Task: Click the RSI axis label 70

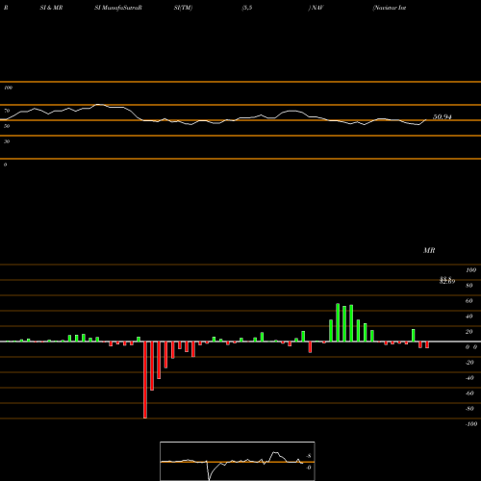Action: 7,111
